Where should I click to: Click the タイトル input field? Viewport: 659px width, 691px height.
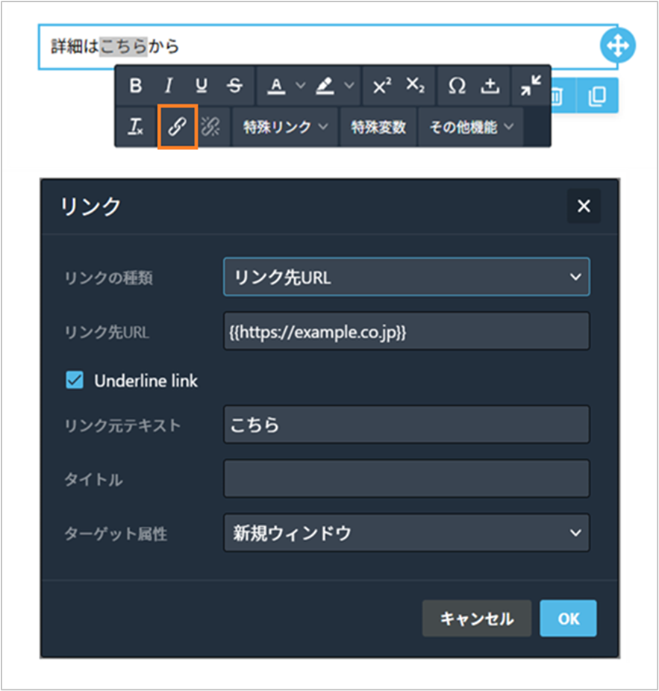pyautogui.click(x=407, y=478)
